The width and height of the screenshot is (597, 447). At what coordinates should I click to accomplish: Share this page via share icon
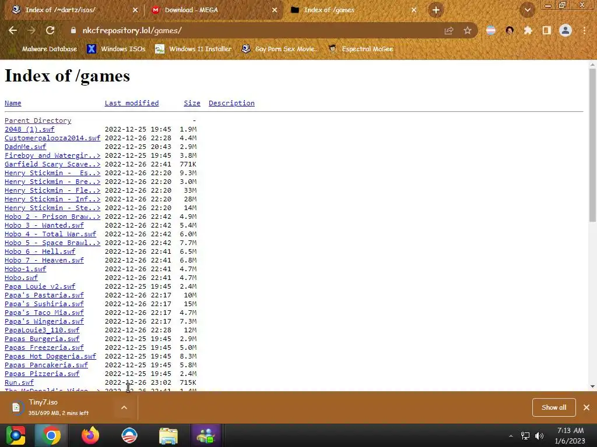pos(449,30)
